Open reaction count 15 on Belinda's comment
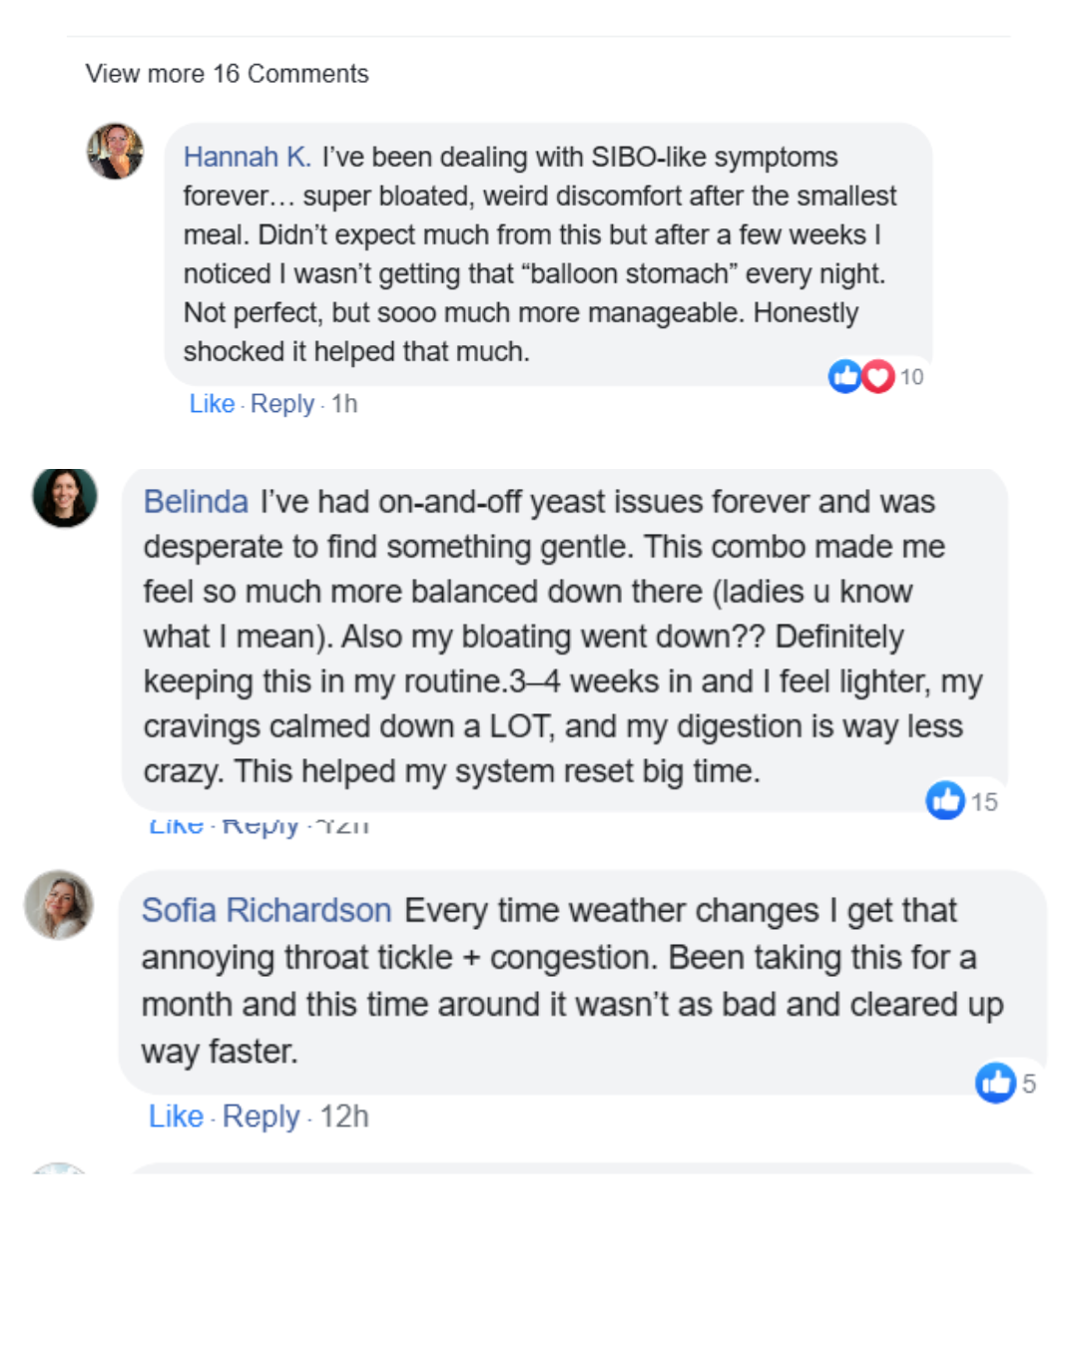The height and width of the screenshot is (1347, 1078). (x=984, y=802)
